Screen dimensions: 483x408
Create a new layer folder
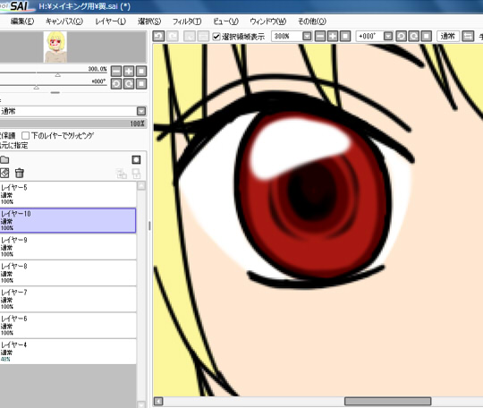tap(4, 159)
